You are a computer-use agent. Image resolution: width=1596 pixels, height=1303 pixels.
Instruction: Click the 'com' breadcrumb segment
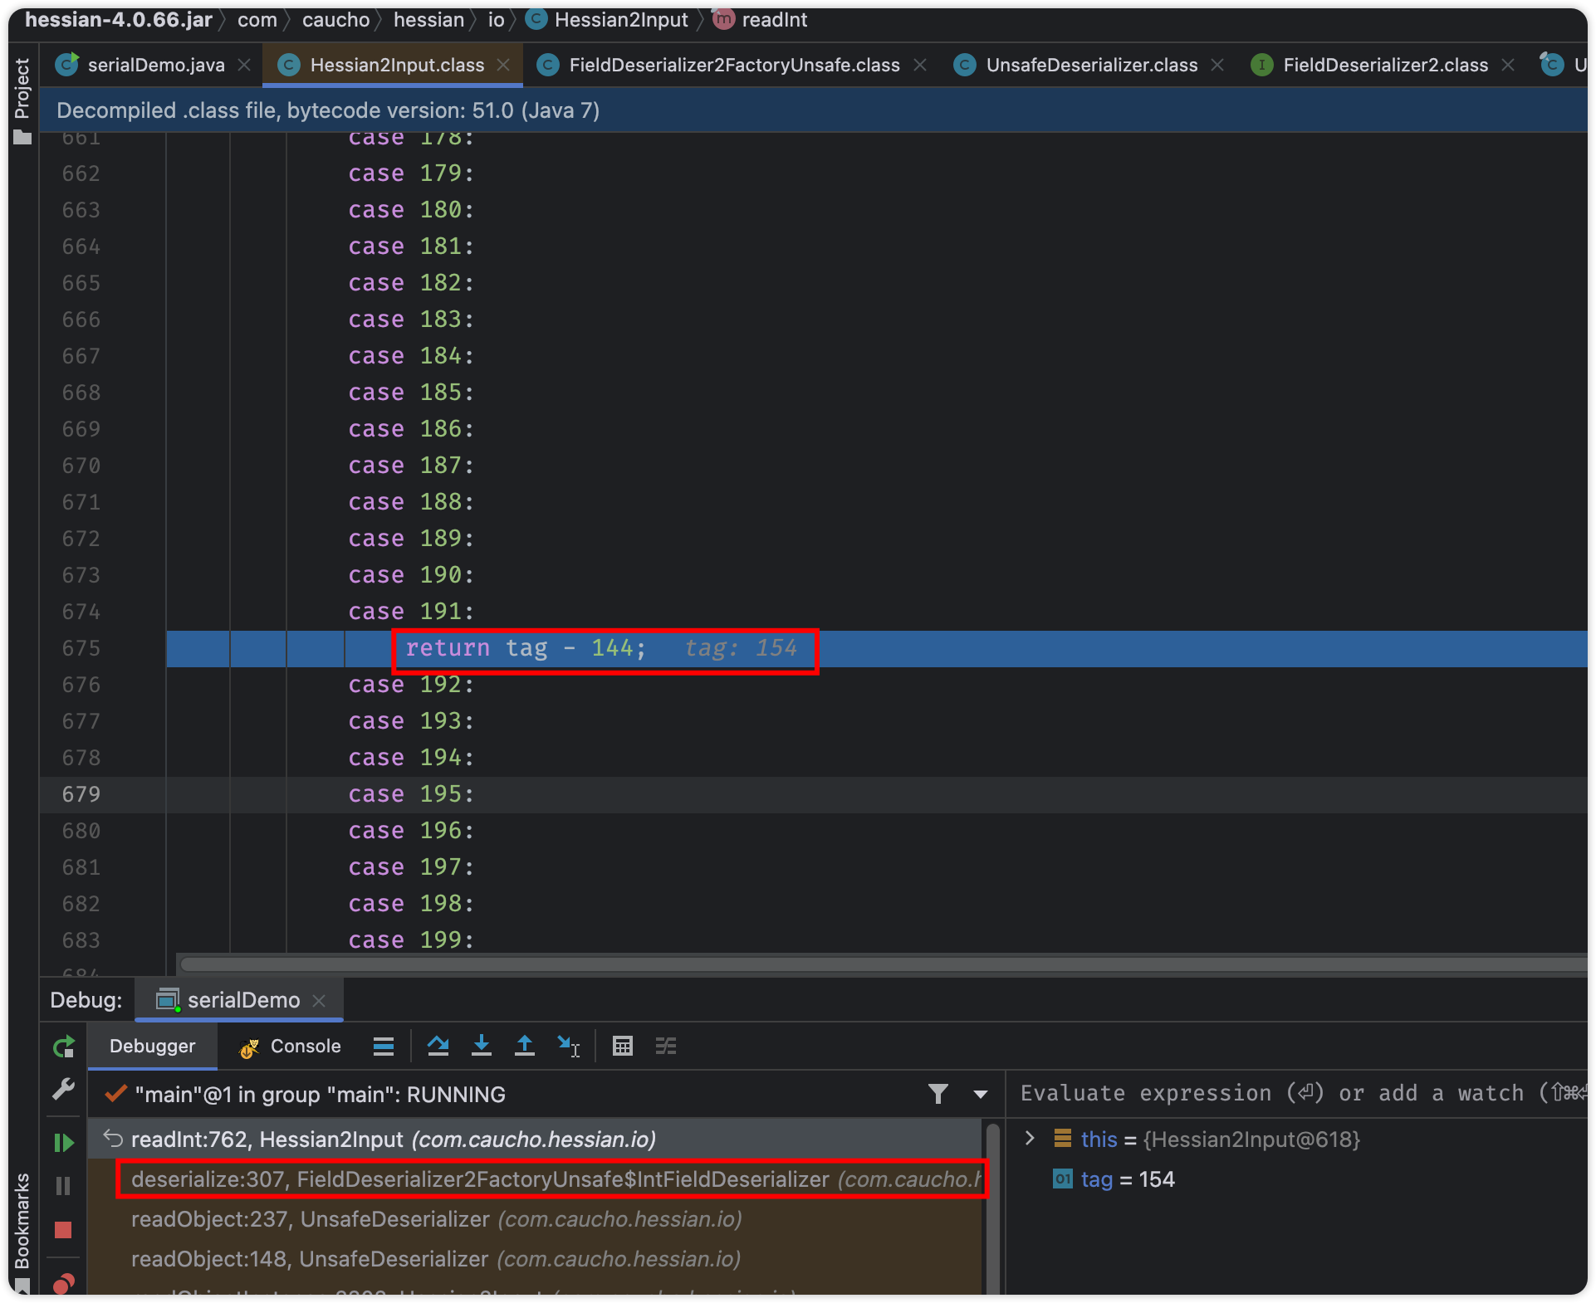(x=257, y=20)
